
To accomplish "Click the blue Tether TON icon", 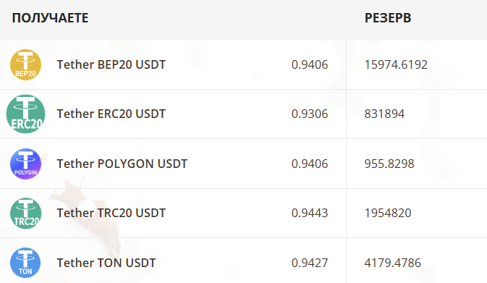I will coord(25,263).
